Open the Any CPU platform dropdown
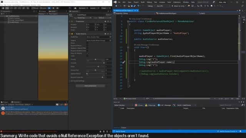 [x=163, y=6]
